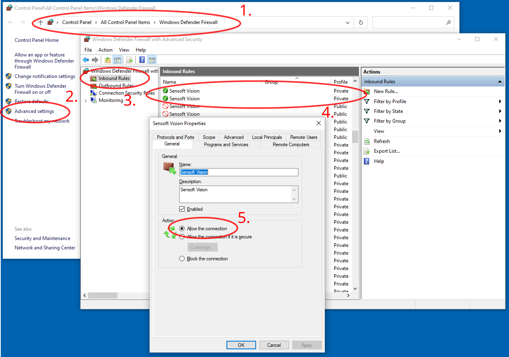Click the vertical scrollbar thumb of the rules list
509x357 pixels.
coord(355,137)
